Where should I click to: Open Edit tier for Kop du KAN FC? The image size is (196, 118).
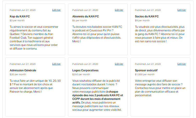pos(56,10)
